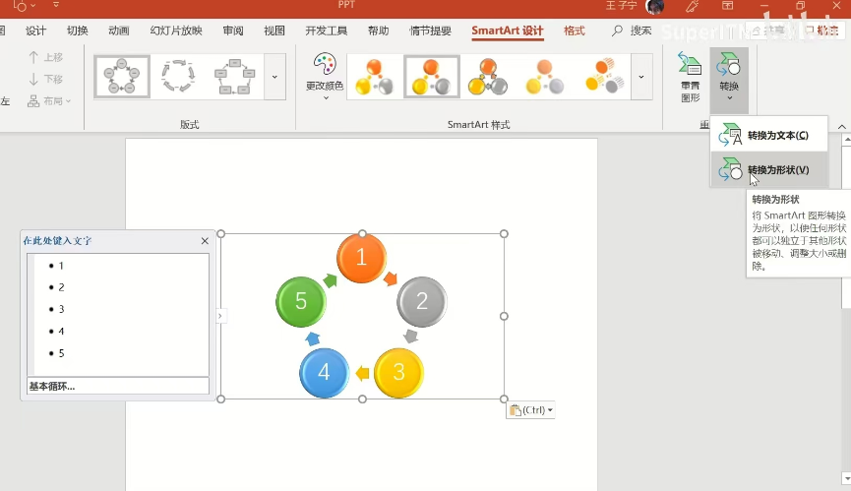851x491 pixels.
Task: Apply the first SmartArt style thumbnail
Action: [x=375, y=77]
